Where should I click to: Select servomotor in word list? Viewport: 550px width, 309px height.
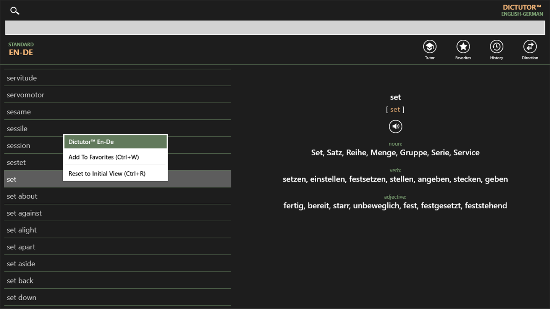tap(118, 95)
